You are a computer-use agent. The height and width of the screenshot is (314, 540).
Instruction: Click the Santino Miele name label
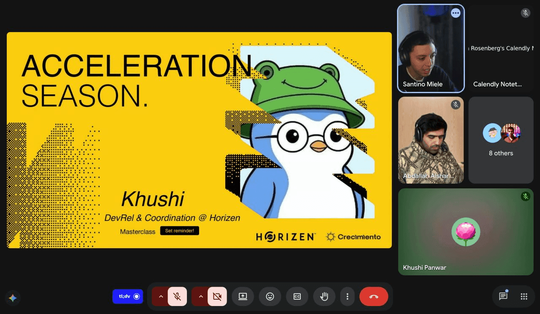pos(423,84)
